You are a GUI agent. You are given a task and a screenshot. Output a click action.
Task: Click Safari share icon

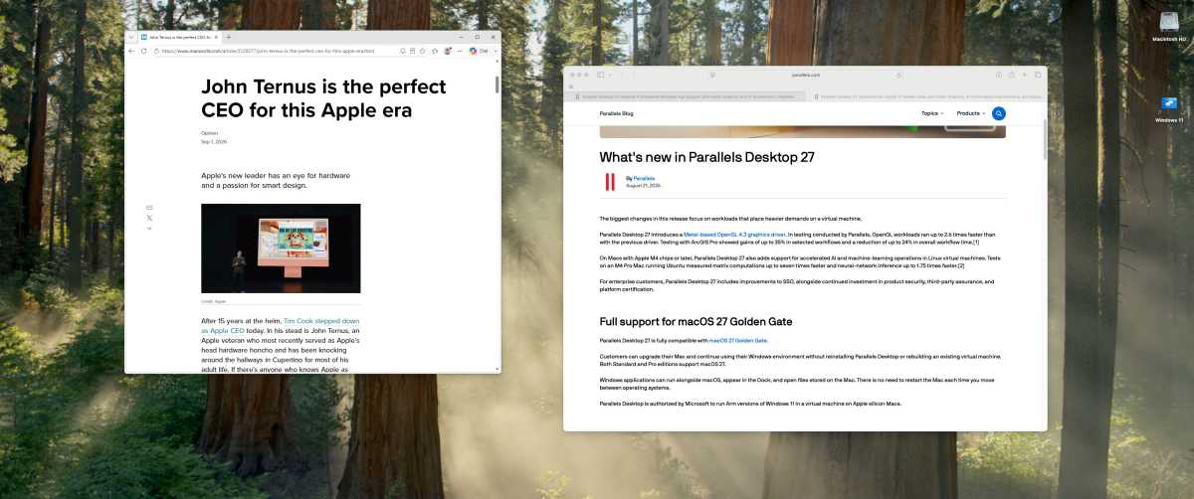tap(1011, 75)
